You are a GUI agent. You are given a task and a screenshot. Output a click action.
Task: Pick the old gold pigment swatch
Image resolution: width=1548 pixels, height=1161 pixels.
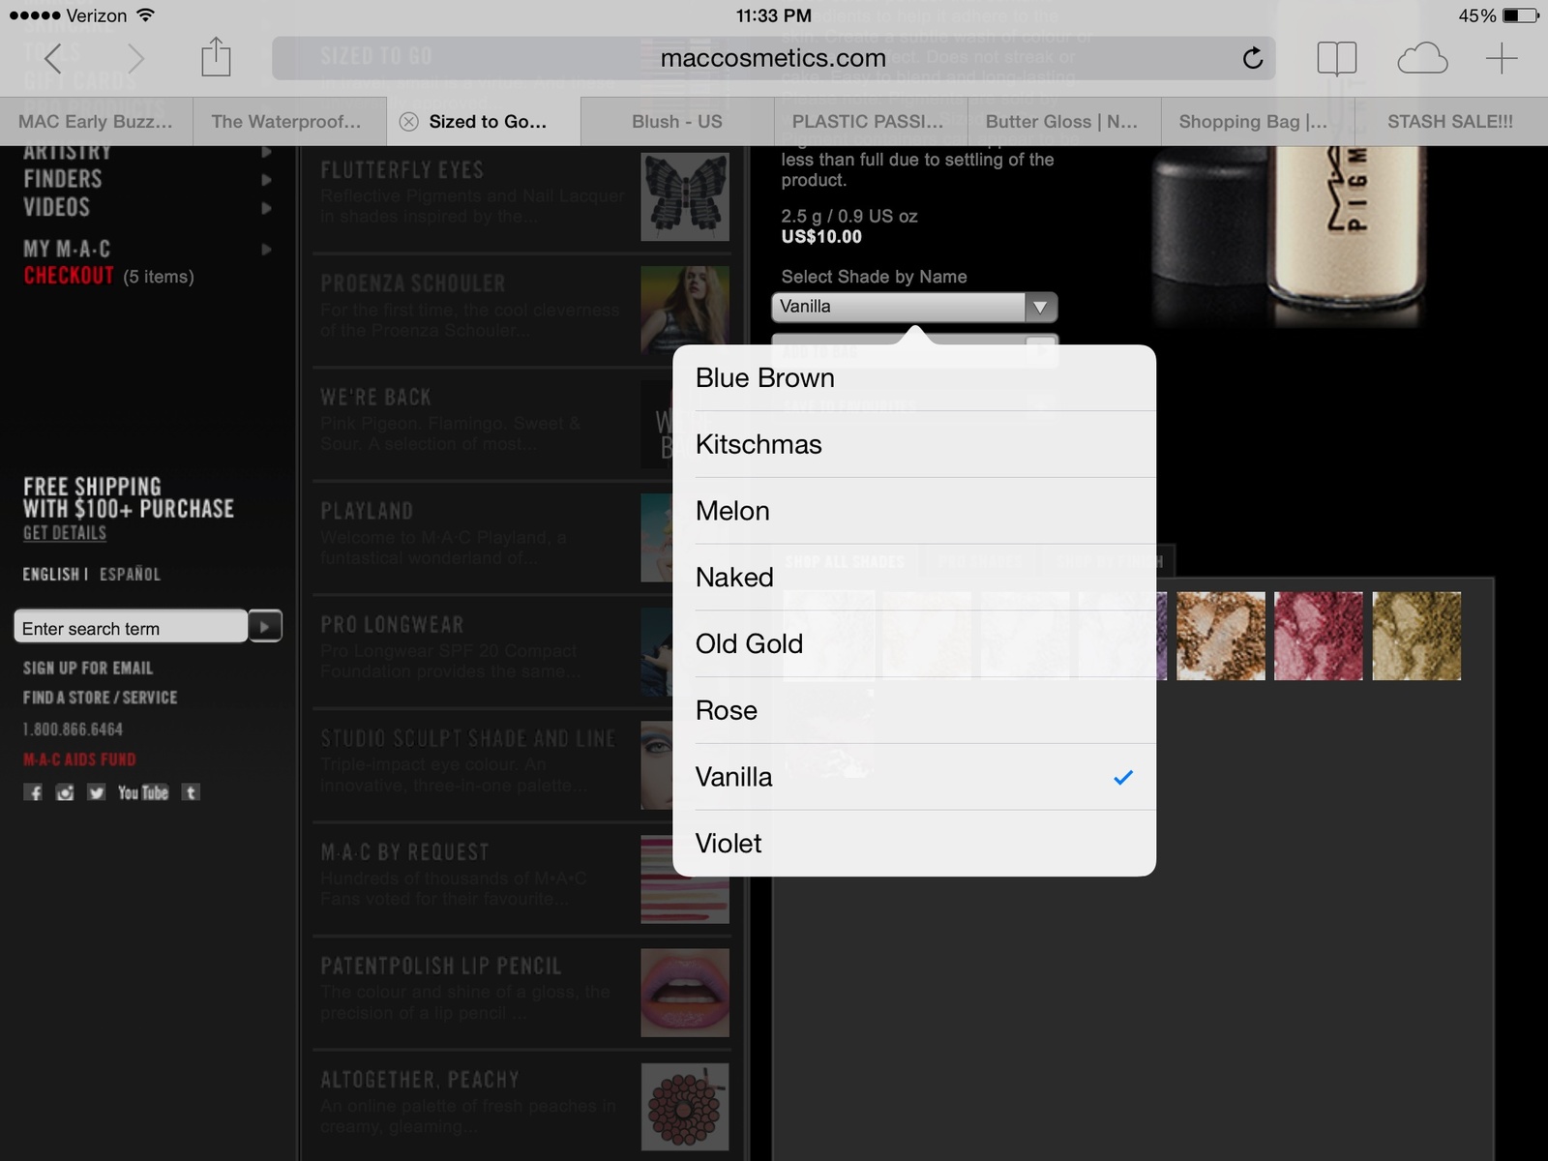pos(1417,636)
